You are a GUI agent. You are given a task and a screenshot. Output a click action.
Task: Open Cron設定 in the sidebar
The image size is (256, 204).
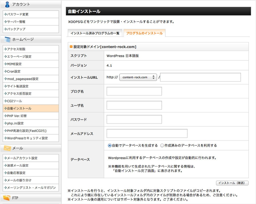pyautogui.click(x=31, y=72)
